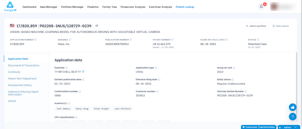Open Family Tree
Viewport: 302px width, 129px height.
[110, 7]
